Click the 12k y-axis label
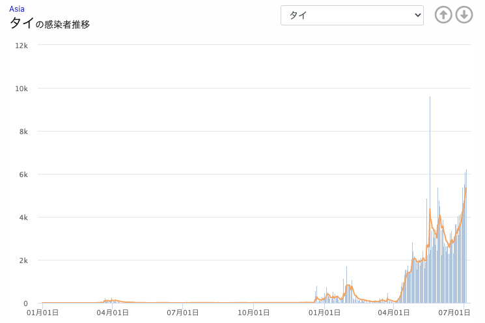This screenshot has width=485, height=323. pos(21,46)
